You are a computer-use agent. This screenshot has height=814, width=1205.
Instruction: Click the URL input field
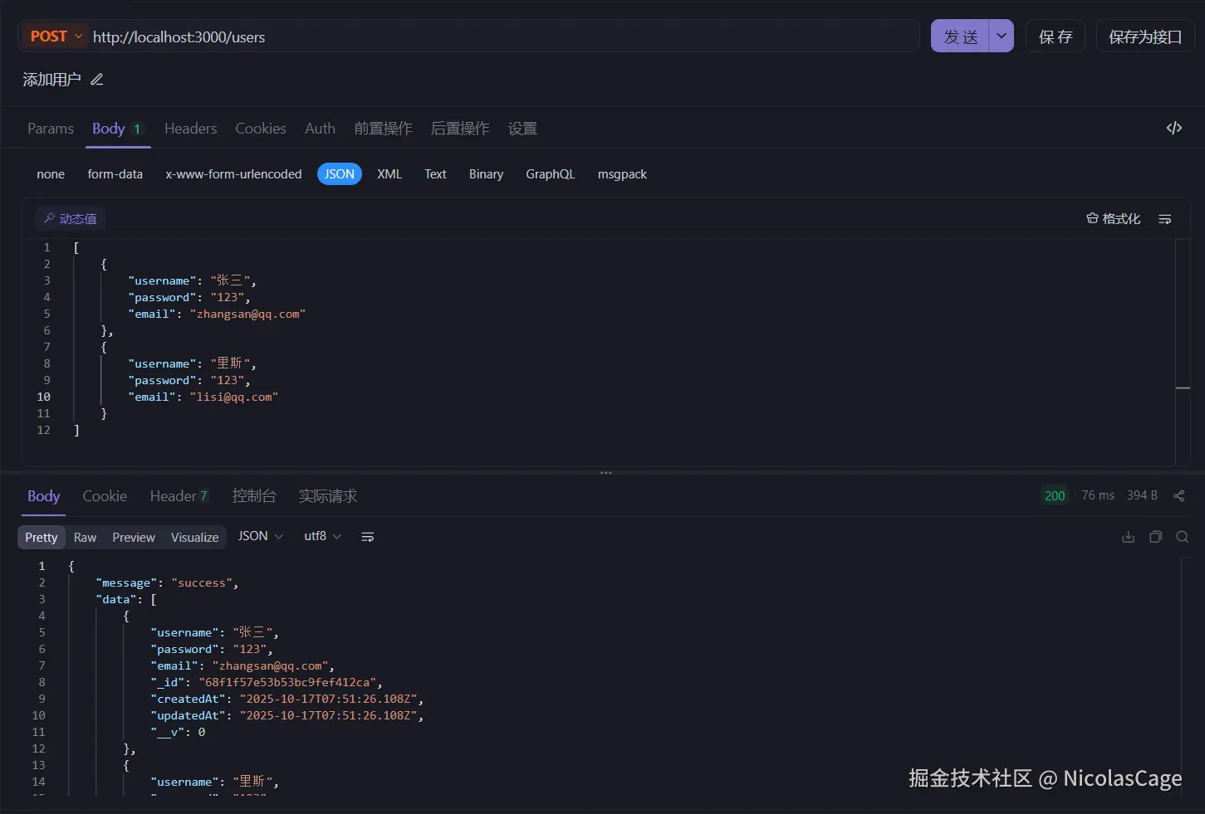point(498,37)
